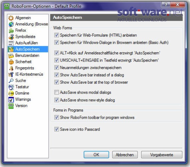Click the Version RoboForm icon
The height and width of the screenshot is (167, 190).
point(11,106)
